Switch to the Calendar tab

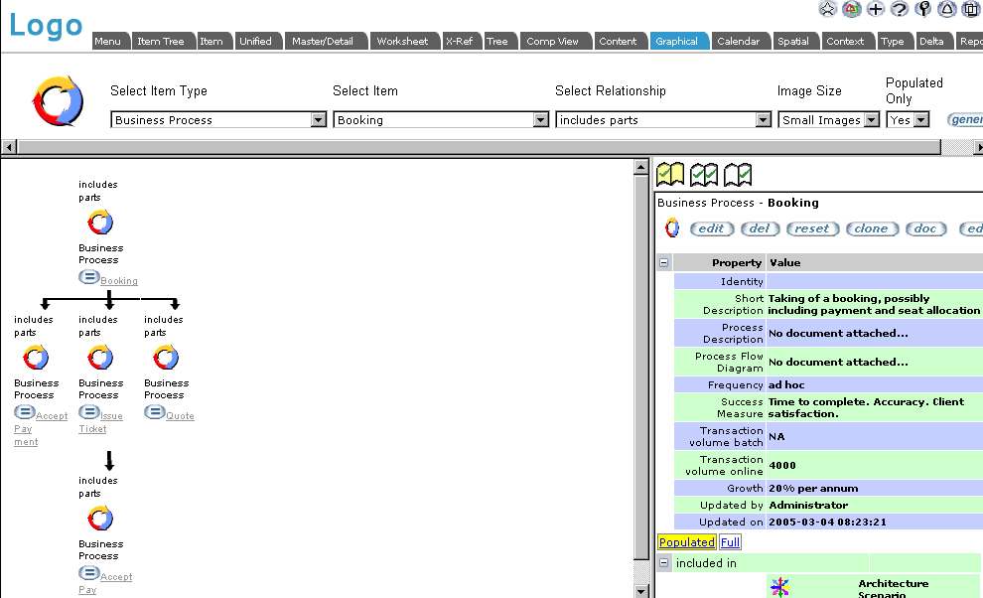click(738, 42)
